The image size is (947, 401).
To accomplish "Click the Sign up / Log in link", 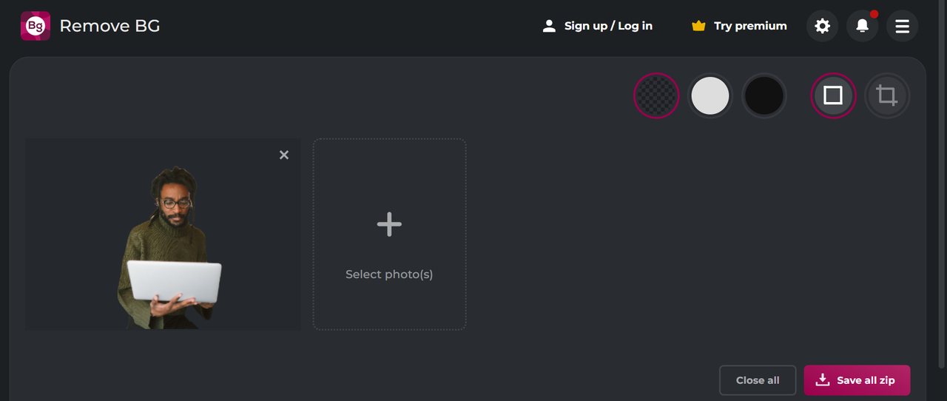I will [608, 26].
